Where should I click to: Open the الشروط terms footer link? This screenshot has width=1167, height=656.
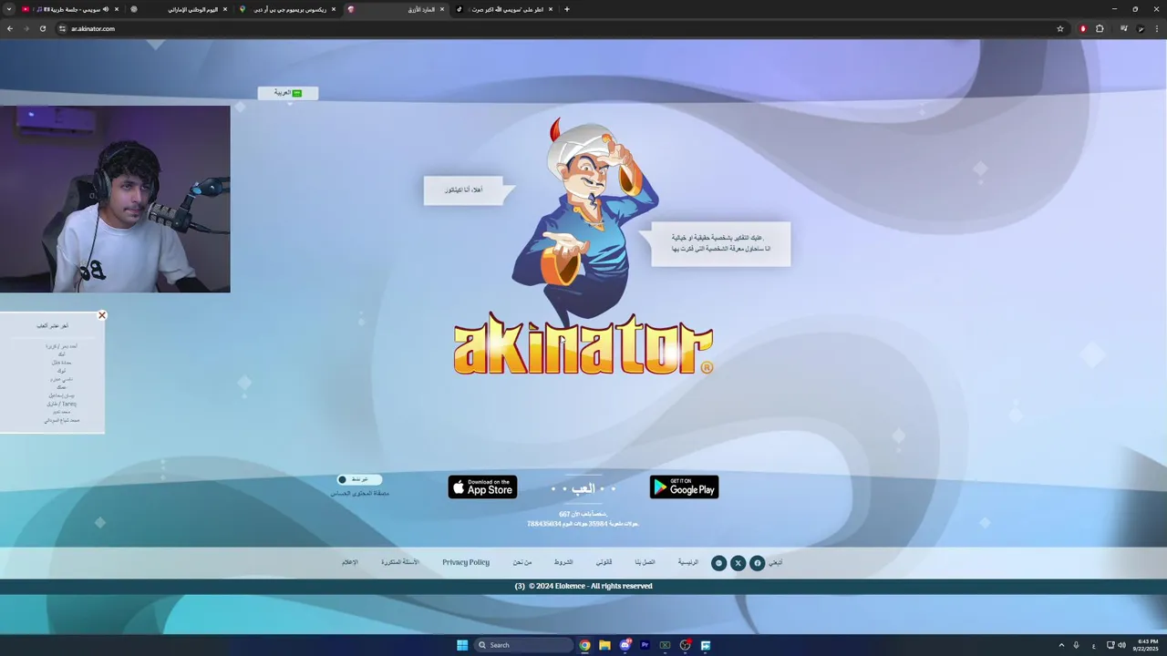click(x=563, y=563)
